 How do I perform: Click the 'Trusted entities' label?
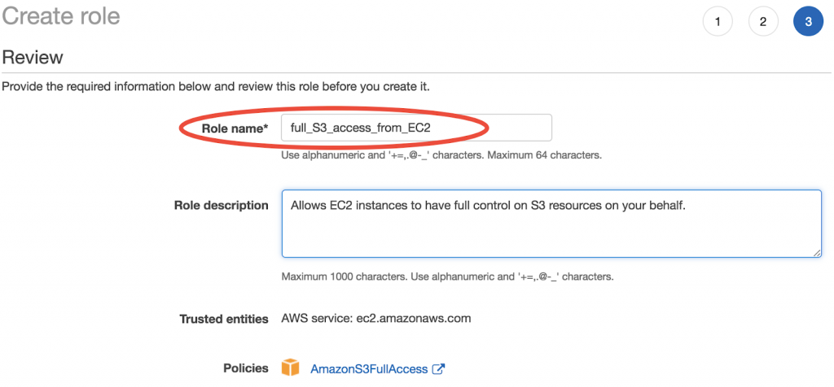224,319
